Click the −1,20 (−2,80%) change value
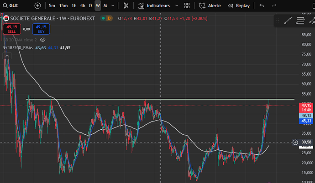The image size is (315, 183). [194, 18]
